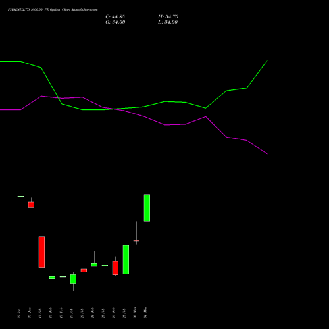Click the small red candle for 02 Mar
Image resolution: width=329 pixels, height=329 pixels.
(x=136, y=241)
